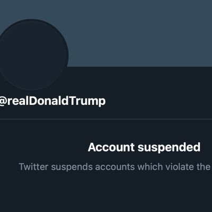Click the "real" portion of the handle

pyautogui.click(x=17, y=101)
